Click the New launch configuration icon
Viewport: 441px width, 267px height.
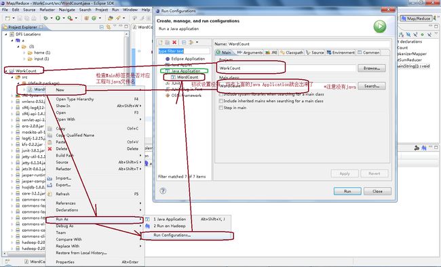[161, 42]
